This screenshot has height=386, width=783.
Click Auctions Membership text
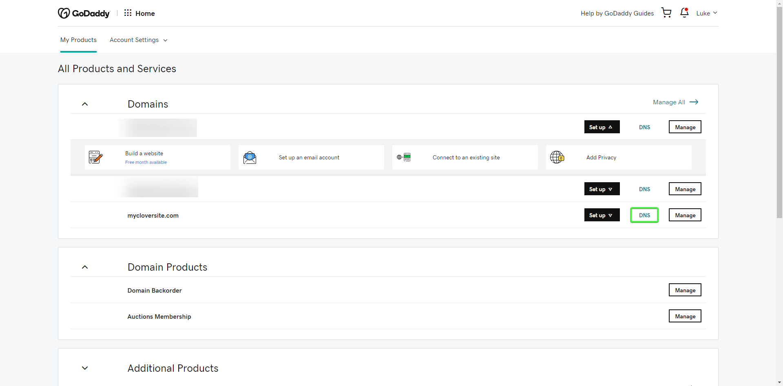(159, 316)
